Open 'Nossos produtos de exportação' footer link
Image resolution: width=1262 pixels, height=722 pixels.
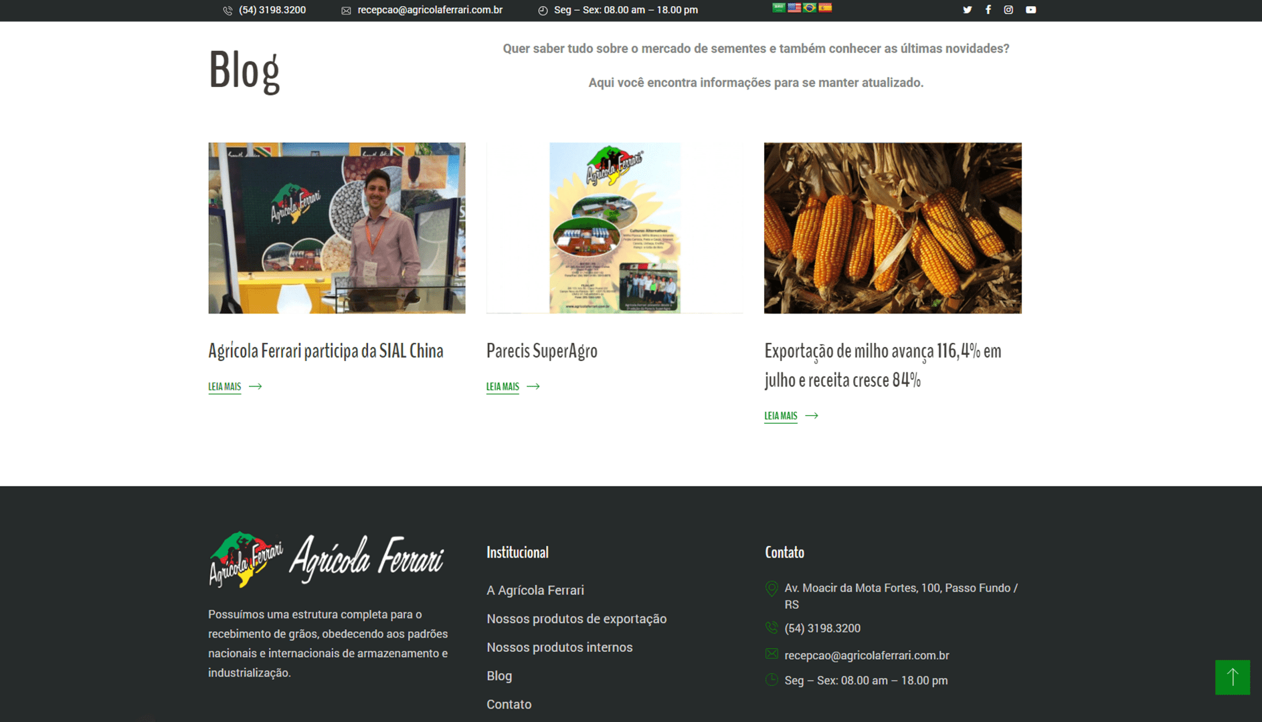(x=577, y=619)
